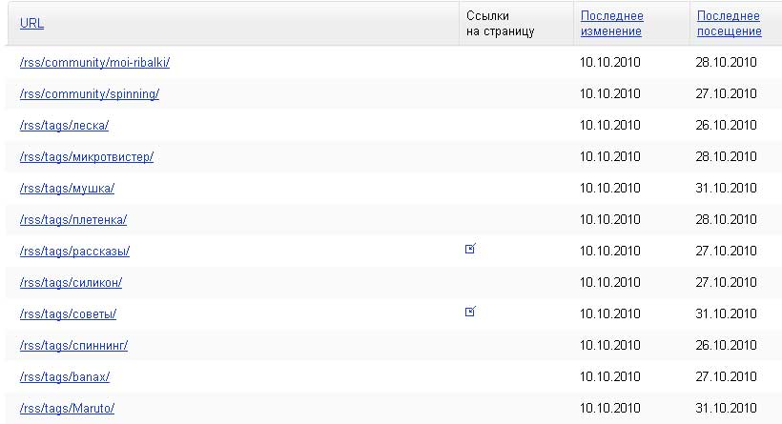Open the /rss/tags/микротвистер/ link
The height and width of the screenshot is (424, 782).
(x=86, y=157)
